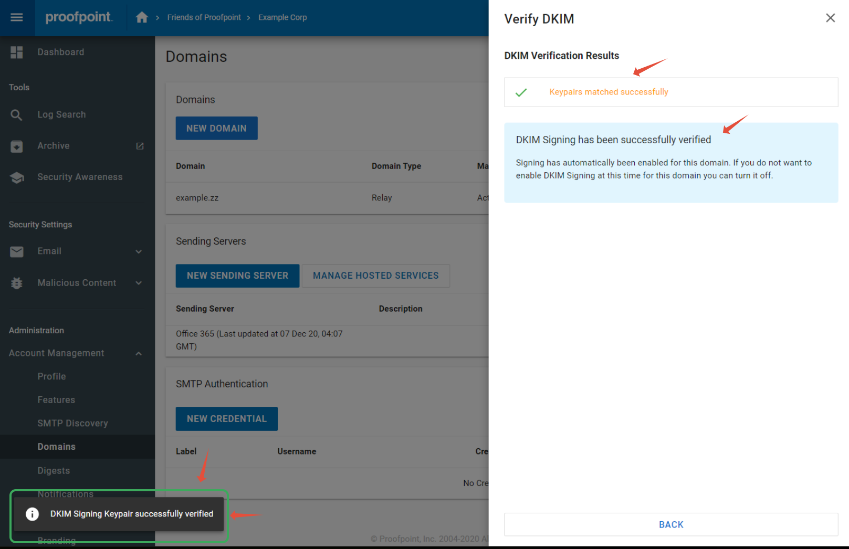Click the Archive icon in the sidebar
Viewport: 849px width, 549px height.
click(x=17, y=146)
